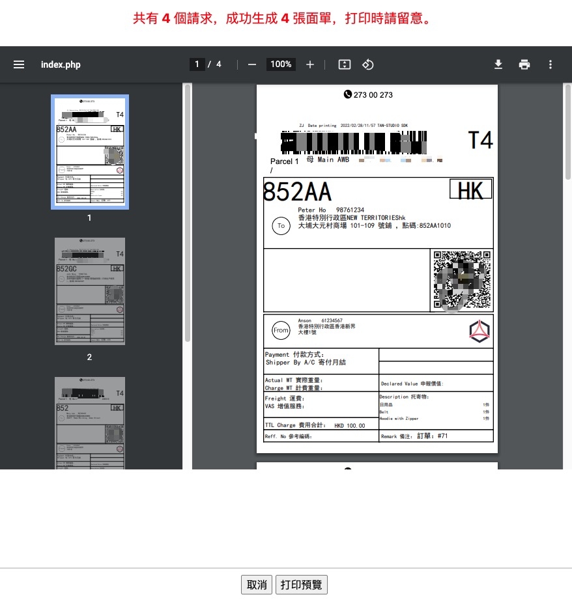Click the QR code on the label

pos(461,280)
